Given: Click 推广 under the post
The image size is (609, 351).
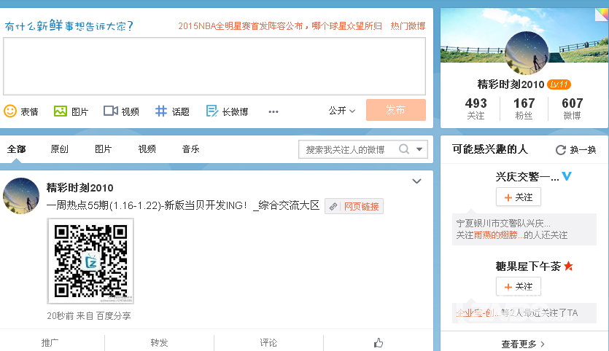Looking at the screenshot, I should (50, 342).
